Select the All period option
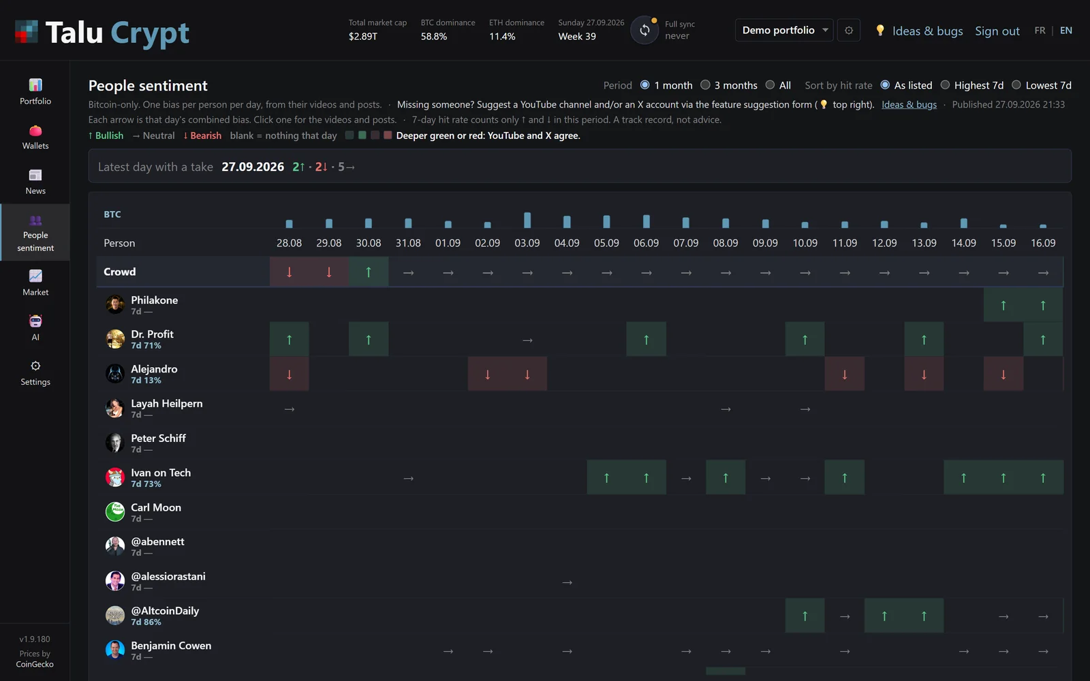This screenshot has width=1090, height=681. [x=778, y=85]
